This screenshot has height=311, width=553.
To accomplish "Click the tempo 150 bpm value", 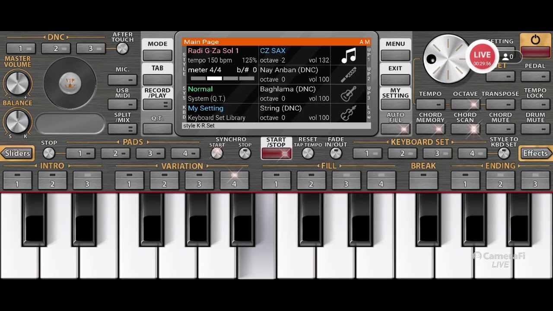I will pyautogui.click(x=210, y=60).
